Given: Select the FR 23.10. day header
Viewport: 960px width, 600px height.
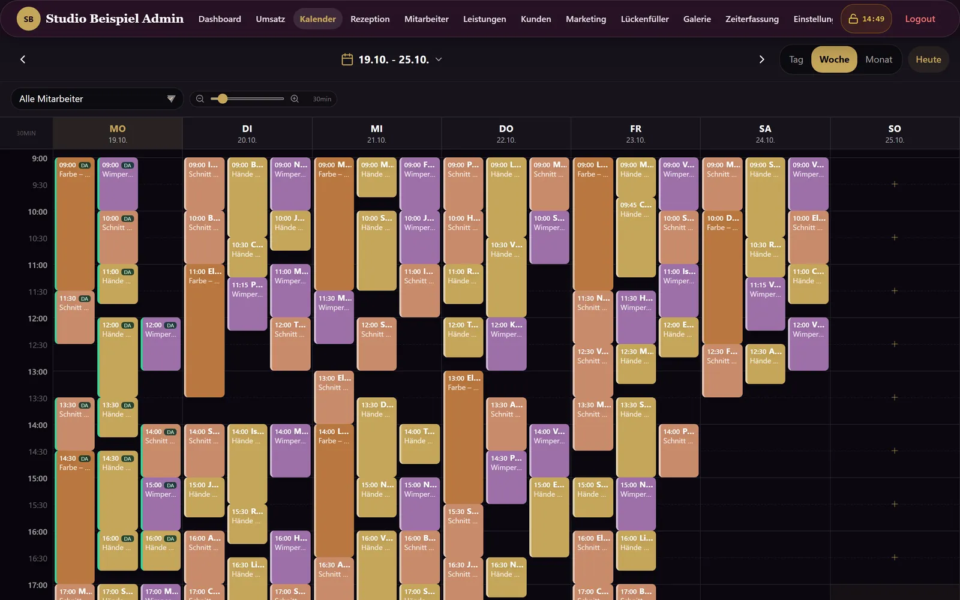Looking at the screenshot, I should 636,133.
